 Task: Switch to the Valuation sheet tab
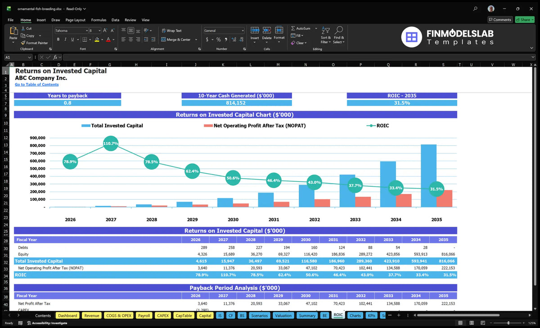(x=283, y=315)
